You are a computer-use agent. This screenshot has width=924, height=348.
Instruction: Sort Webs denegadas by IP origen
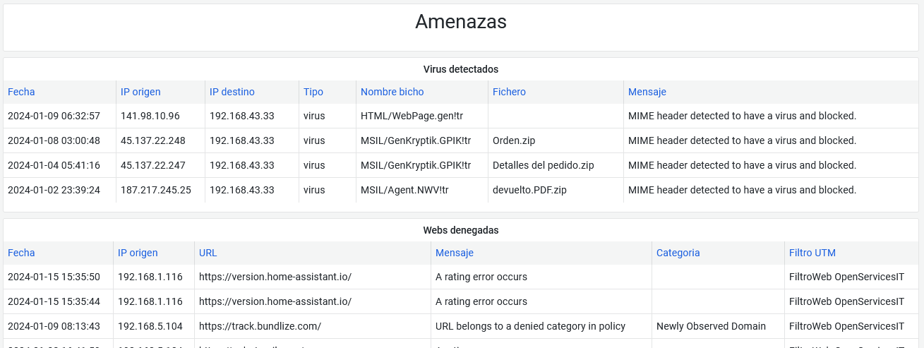click(x=138, y=253)
